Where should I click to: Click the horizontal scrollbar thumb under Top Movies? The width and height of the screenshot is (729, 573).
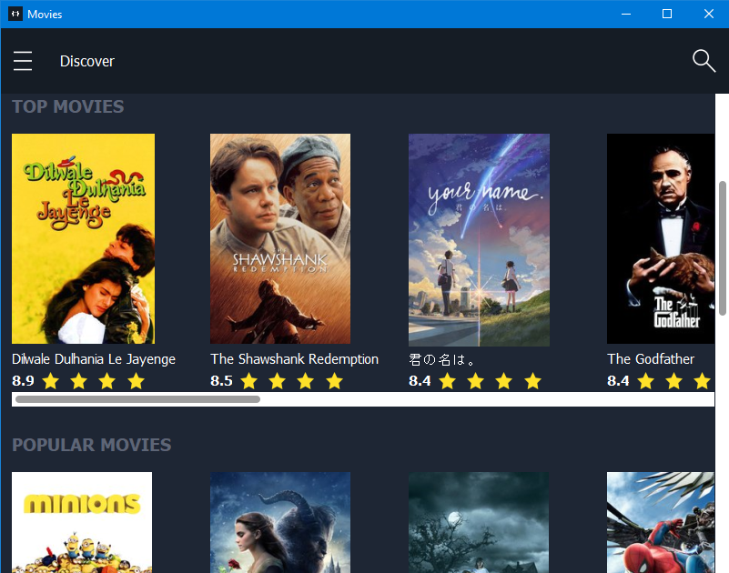pyautogui.click(x=137, y=399)
